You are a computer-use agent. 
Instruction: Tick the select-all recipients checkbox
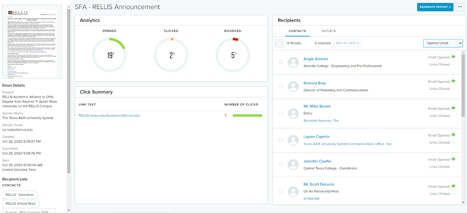click(280, 43)
